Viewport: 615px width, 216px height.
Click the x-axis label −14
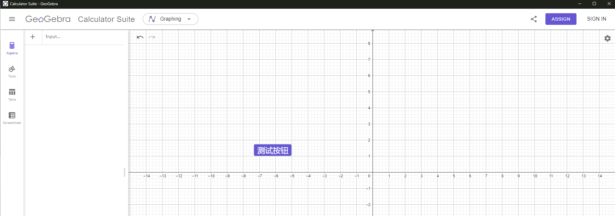147,176
